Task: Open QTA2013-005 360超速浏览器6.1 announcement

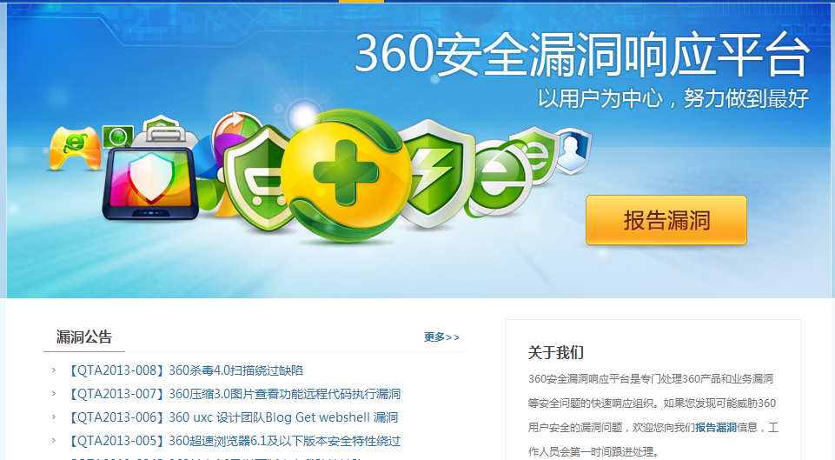Action: [235, 441]
